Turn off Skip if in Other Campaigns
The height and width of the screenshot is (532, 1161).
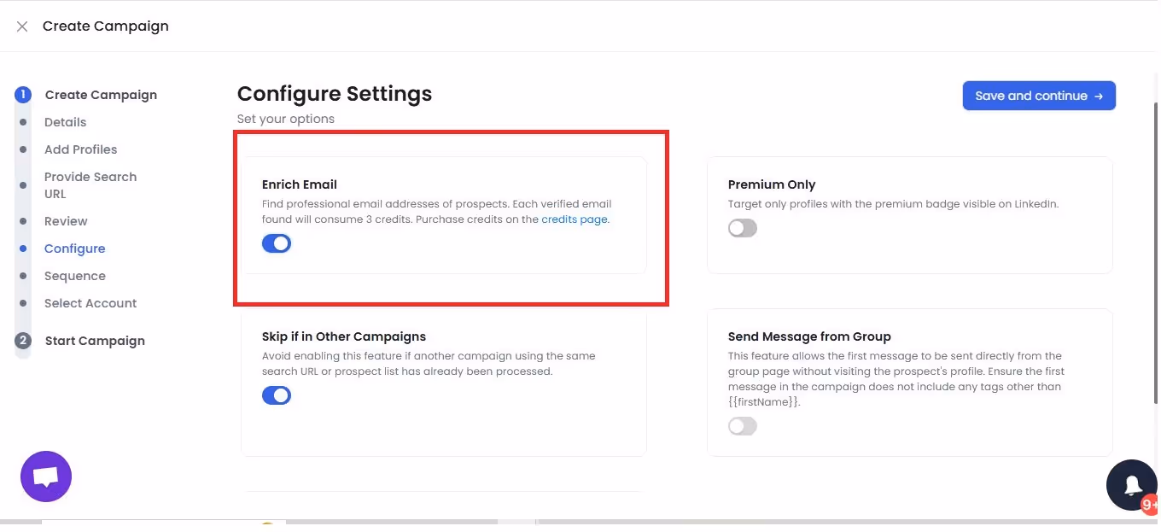click(x=277, y=395)
